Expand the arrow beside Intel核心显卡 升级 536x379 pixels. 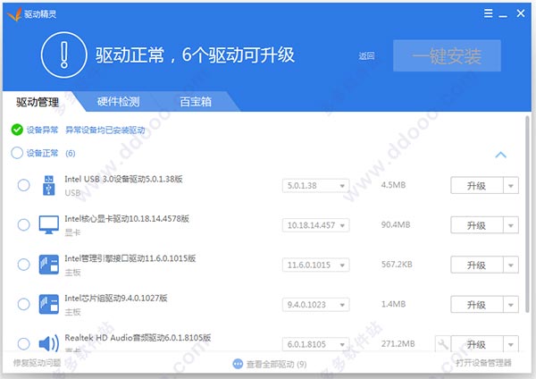click(x=511, y=225)
